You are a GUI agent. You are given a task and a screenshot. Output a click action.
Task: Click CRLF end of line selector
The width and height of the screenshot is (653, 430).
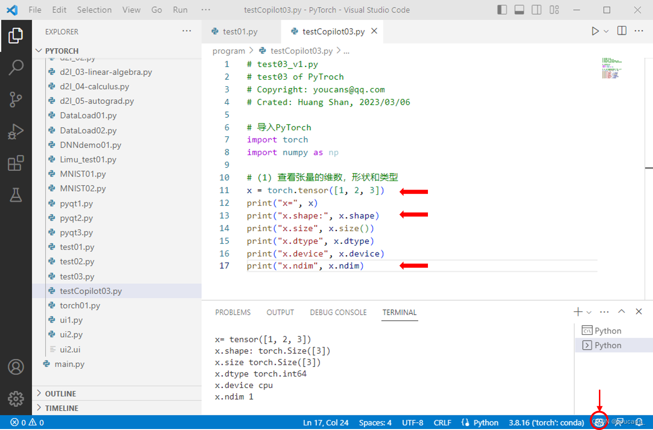442,423
